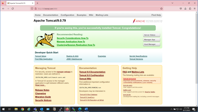Screen dimensions: 198x112
Task: Open the Firefox hamburger menu
Action: (195, 9)
